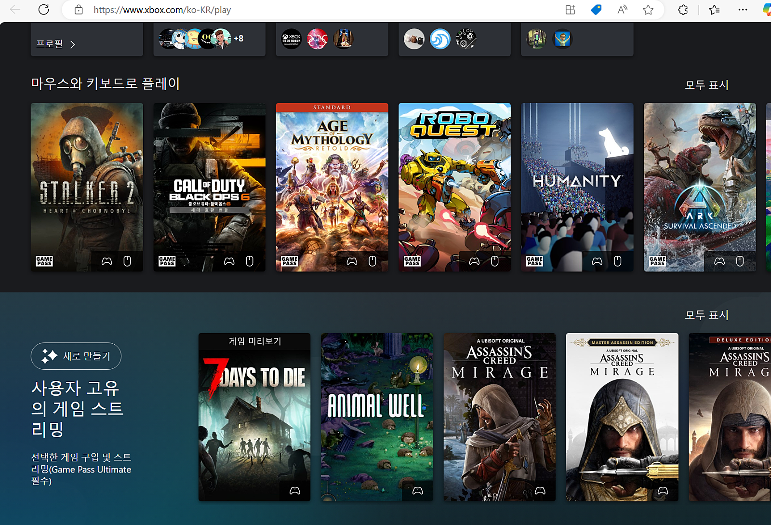Image resolution: width=771 pixels, height=525 pixels.
Task: Open the Robo Quest game tile
Action: (454, 187)
